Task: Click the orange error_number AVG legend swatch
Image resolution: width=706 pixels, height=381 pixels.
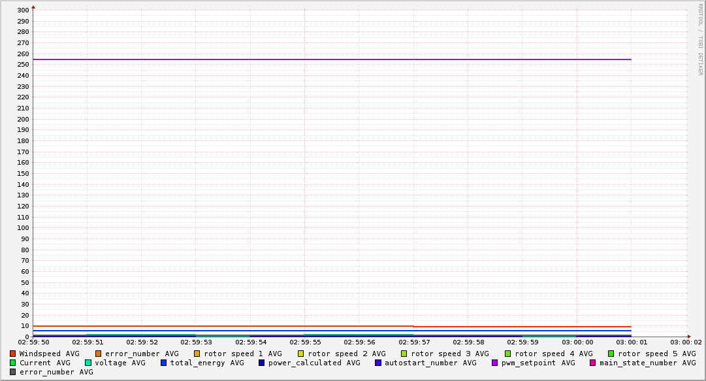Action: point(99,354)
